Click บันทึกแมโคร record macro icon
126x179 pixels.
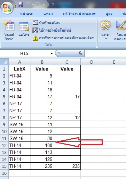[x=35, y=23]
